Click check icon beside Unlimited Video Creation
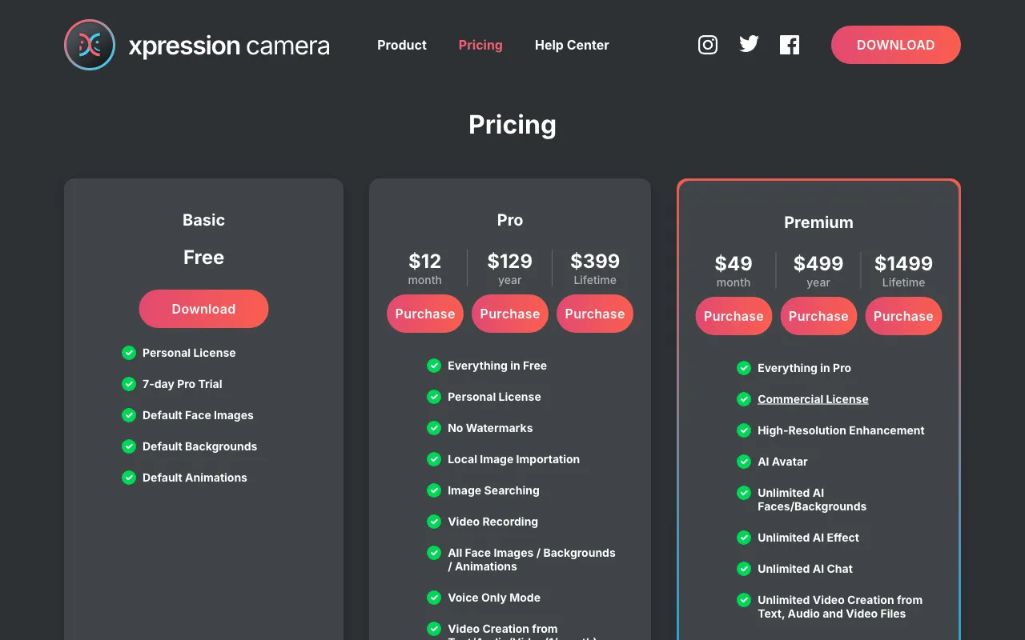This screenshot has height=640, width=1025. pyautogui.click(x=744, y=600)
